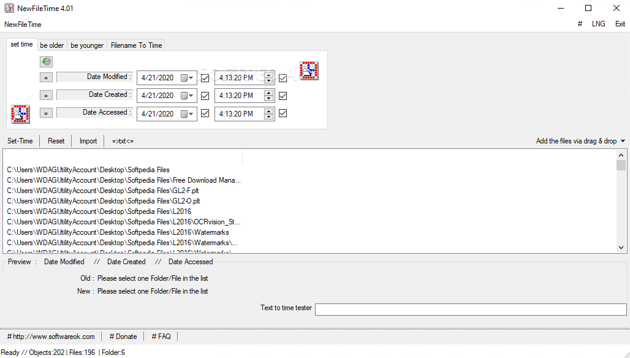Click the 'Text to time tester' input field

pyautogui.click(x=470, y=310)
